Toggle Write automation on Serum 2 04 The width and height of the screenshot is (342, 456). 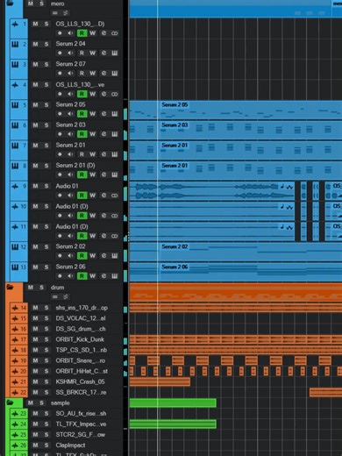[x=93, y=53]
